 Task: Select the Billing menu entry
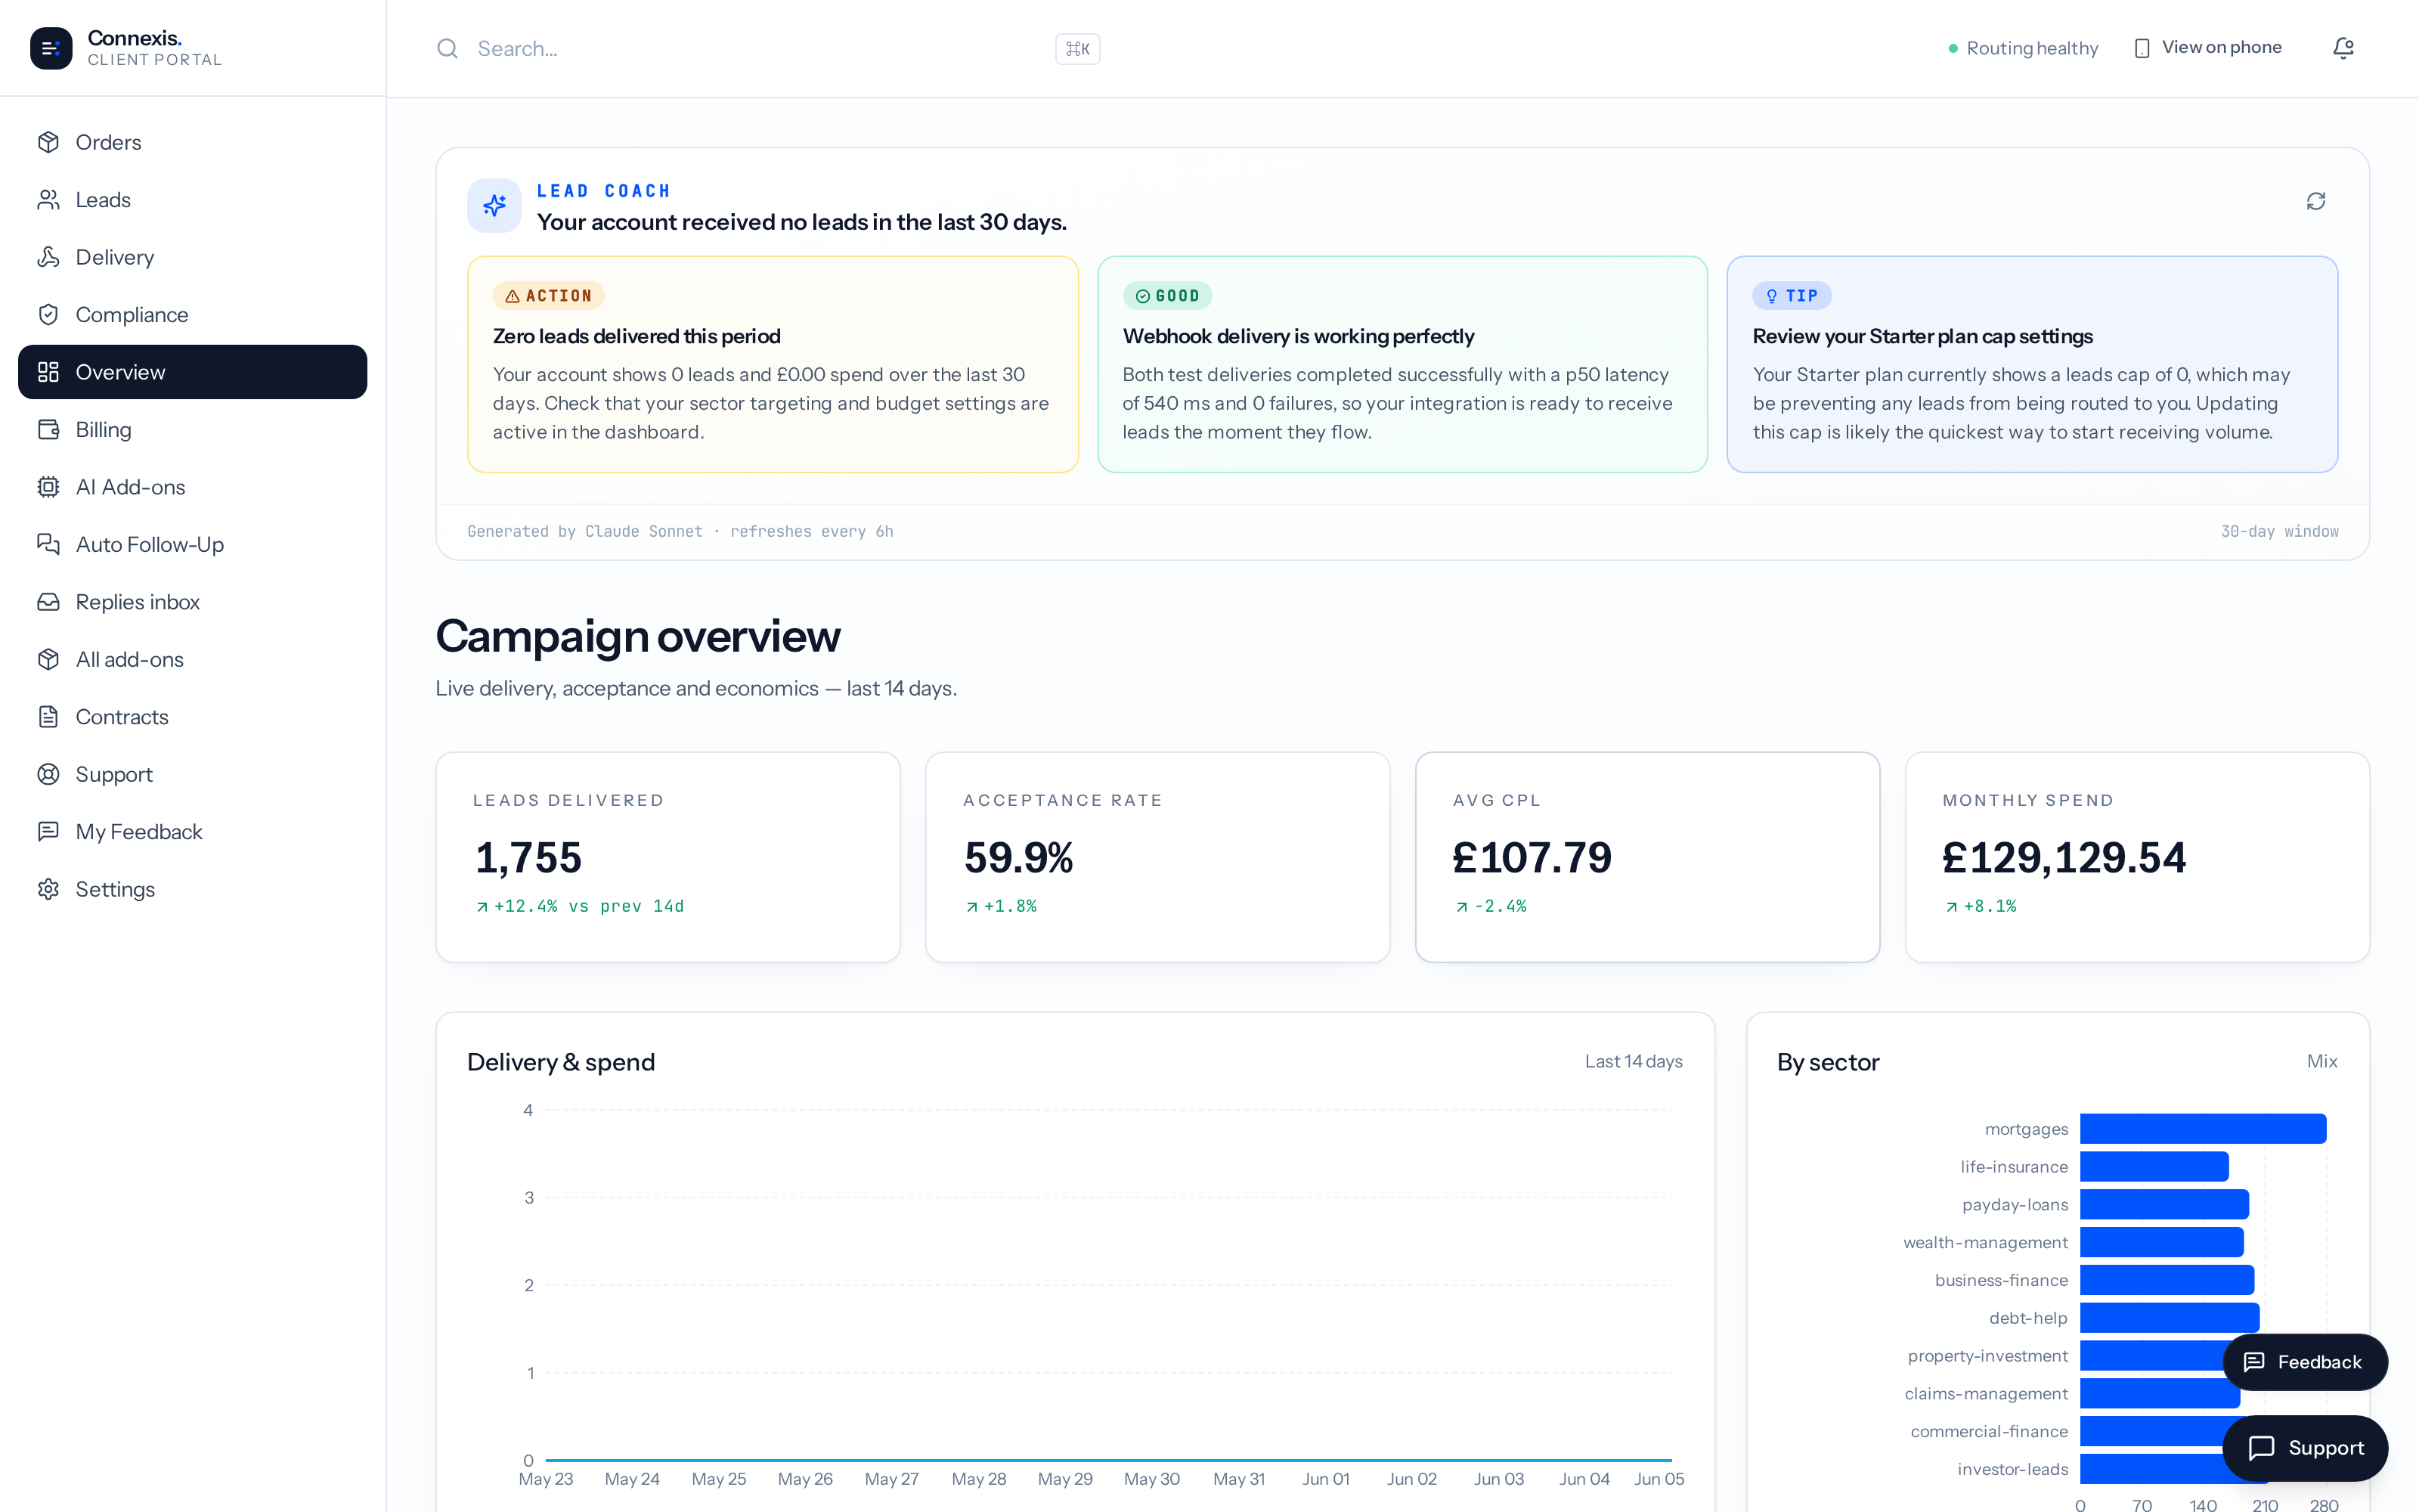(193, 430)
